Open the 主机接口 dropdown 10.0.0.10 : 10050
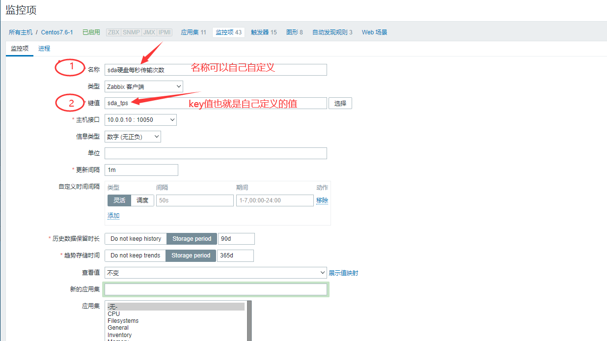 coord(140,120)
